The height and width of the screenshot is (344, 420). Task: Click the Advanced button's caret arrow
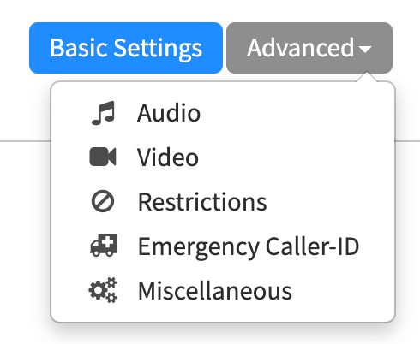tap(365, 50)
